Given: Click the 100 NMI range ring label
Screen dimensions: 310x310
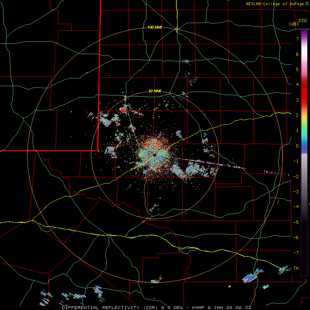Looking at the screenshot, I should (x=155, y=27).
